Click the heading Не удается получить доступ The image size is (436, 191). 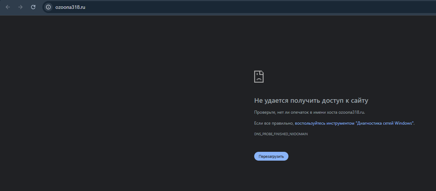tap(311, 101)
